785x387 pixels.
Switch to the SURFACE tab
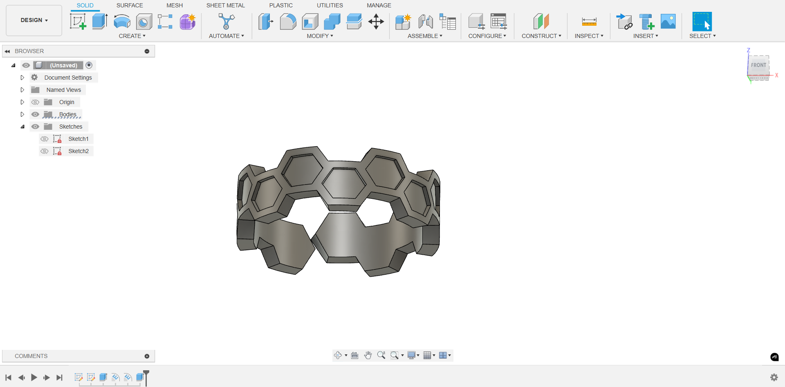(130, 5)
